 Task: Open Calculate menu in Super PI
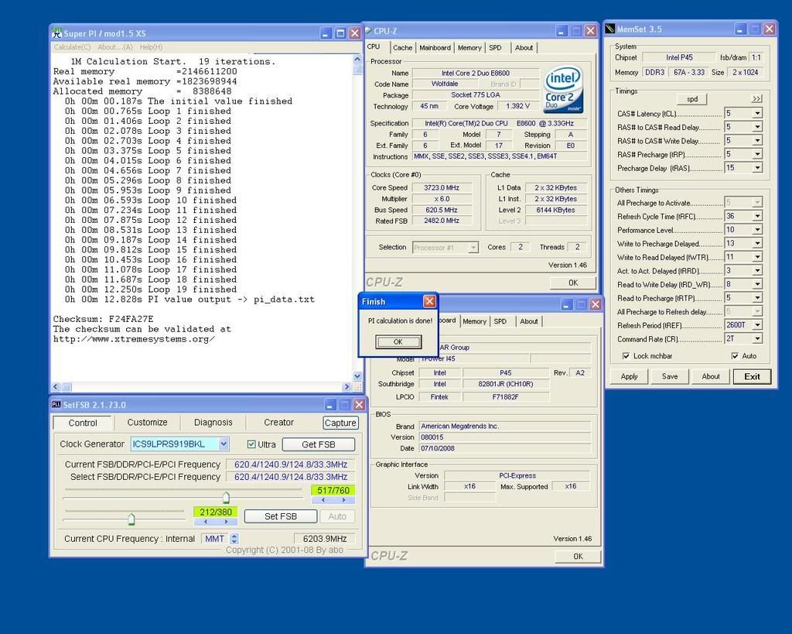[x=72, y=47]
